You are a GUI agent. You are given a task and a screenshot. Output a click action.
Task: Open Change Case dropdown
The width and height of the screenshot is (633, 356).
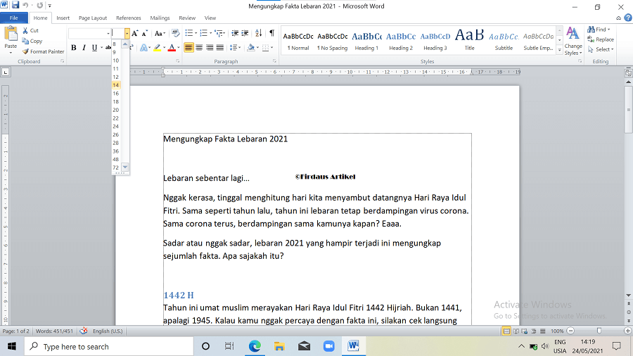coord(160,34)
